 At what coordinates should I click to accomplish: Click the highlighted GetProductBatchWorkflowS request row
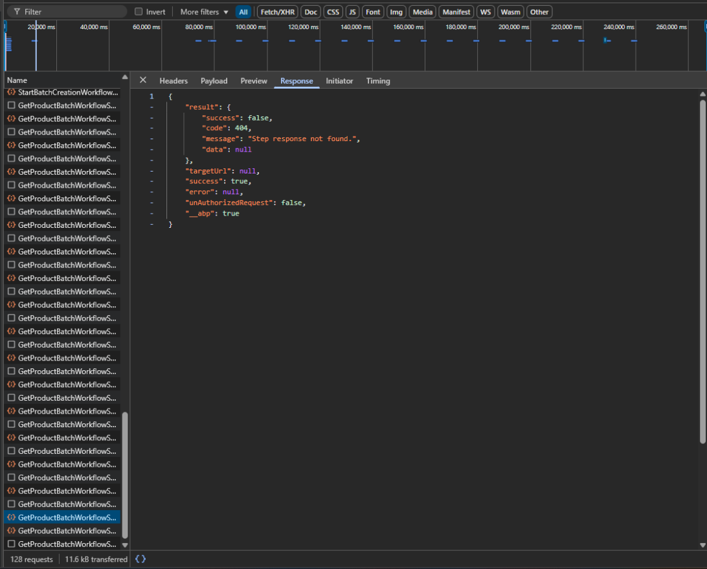click(x=62, y=518)
